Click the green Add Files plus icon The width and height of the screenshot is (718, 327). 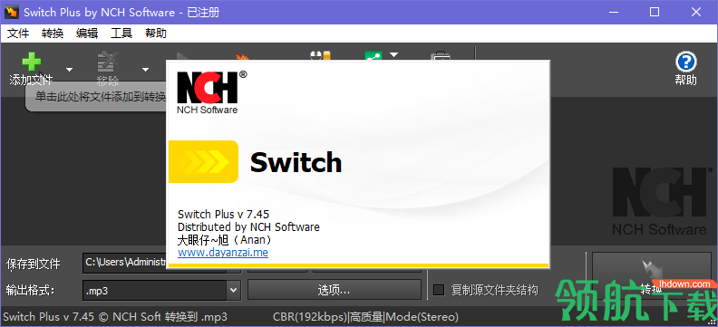32,63
